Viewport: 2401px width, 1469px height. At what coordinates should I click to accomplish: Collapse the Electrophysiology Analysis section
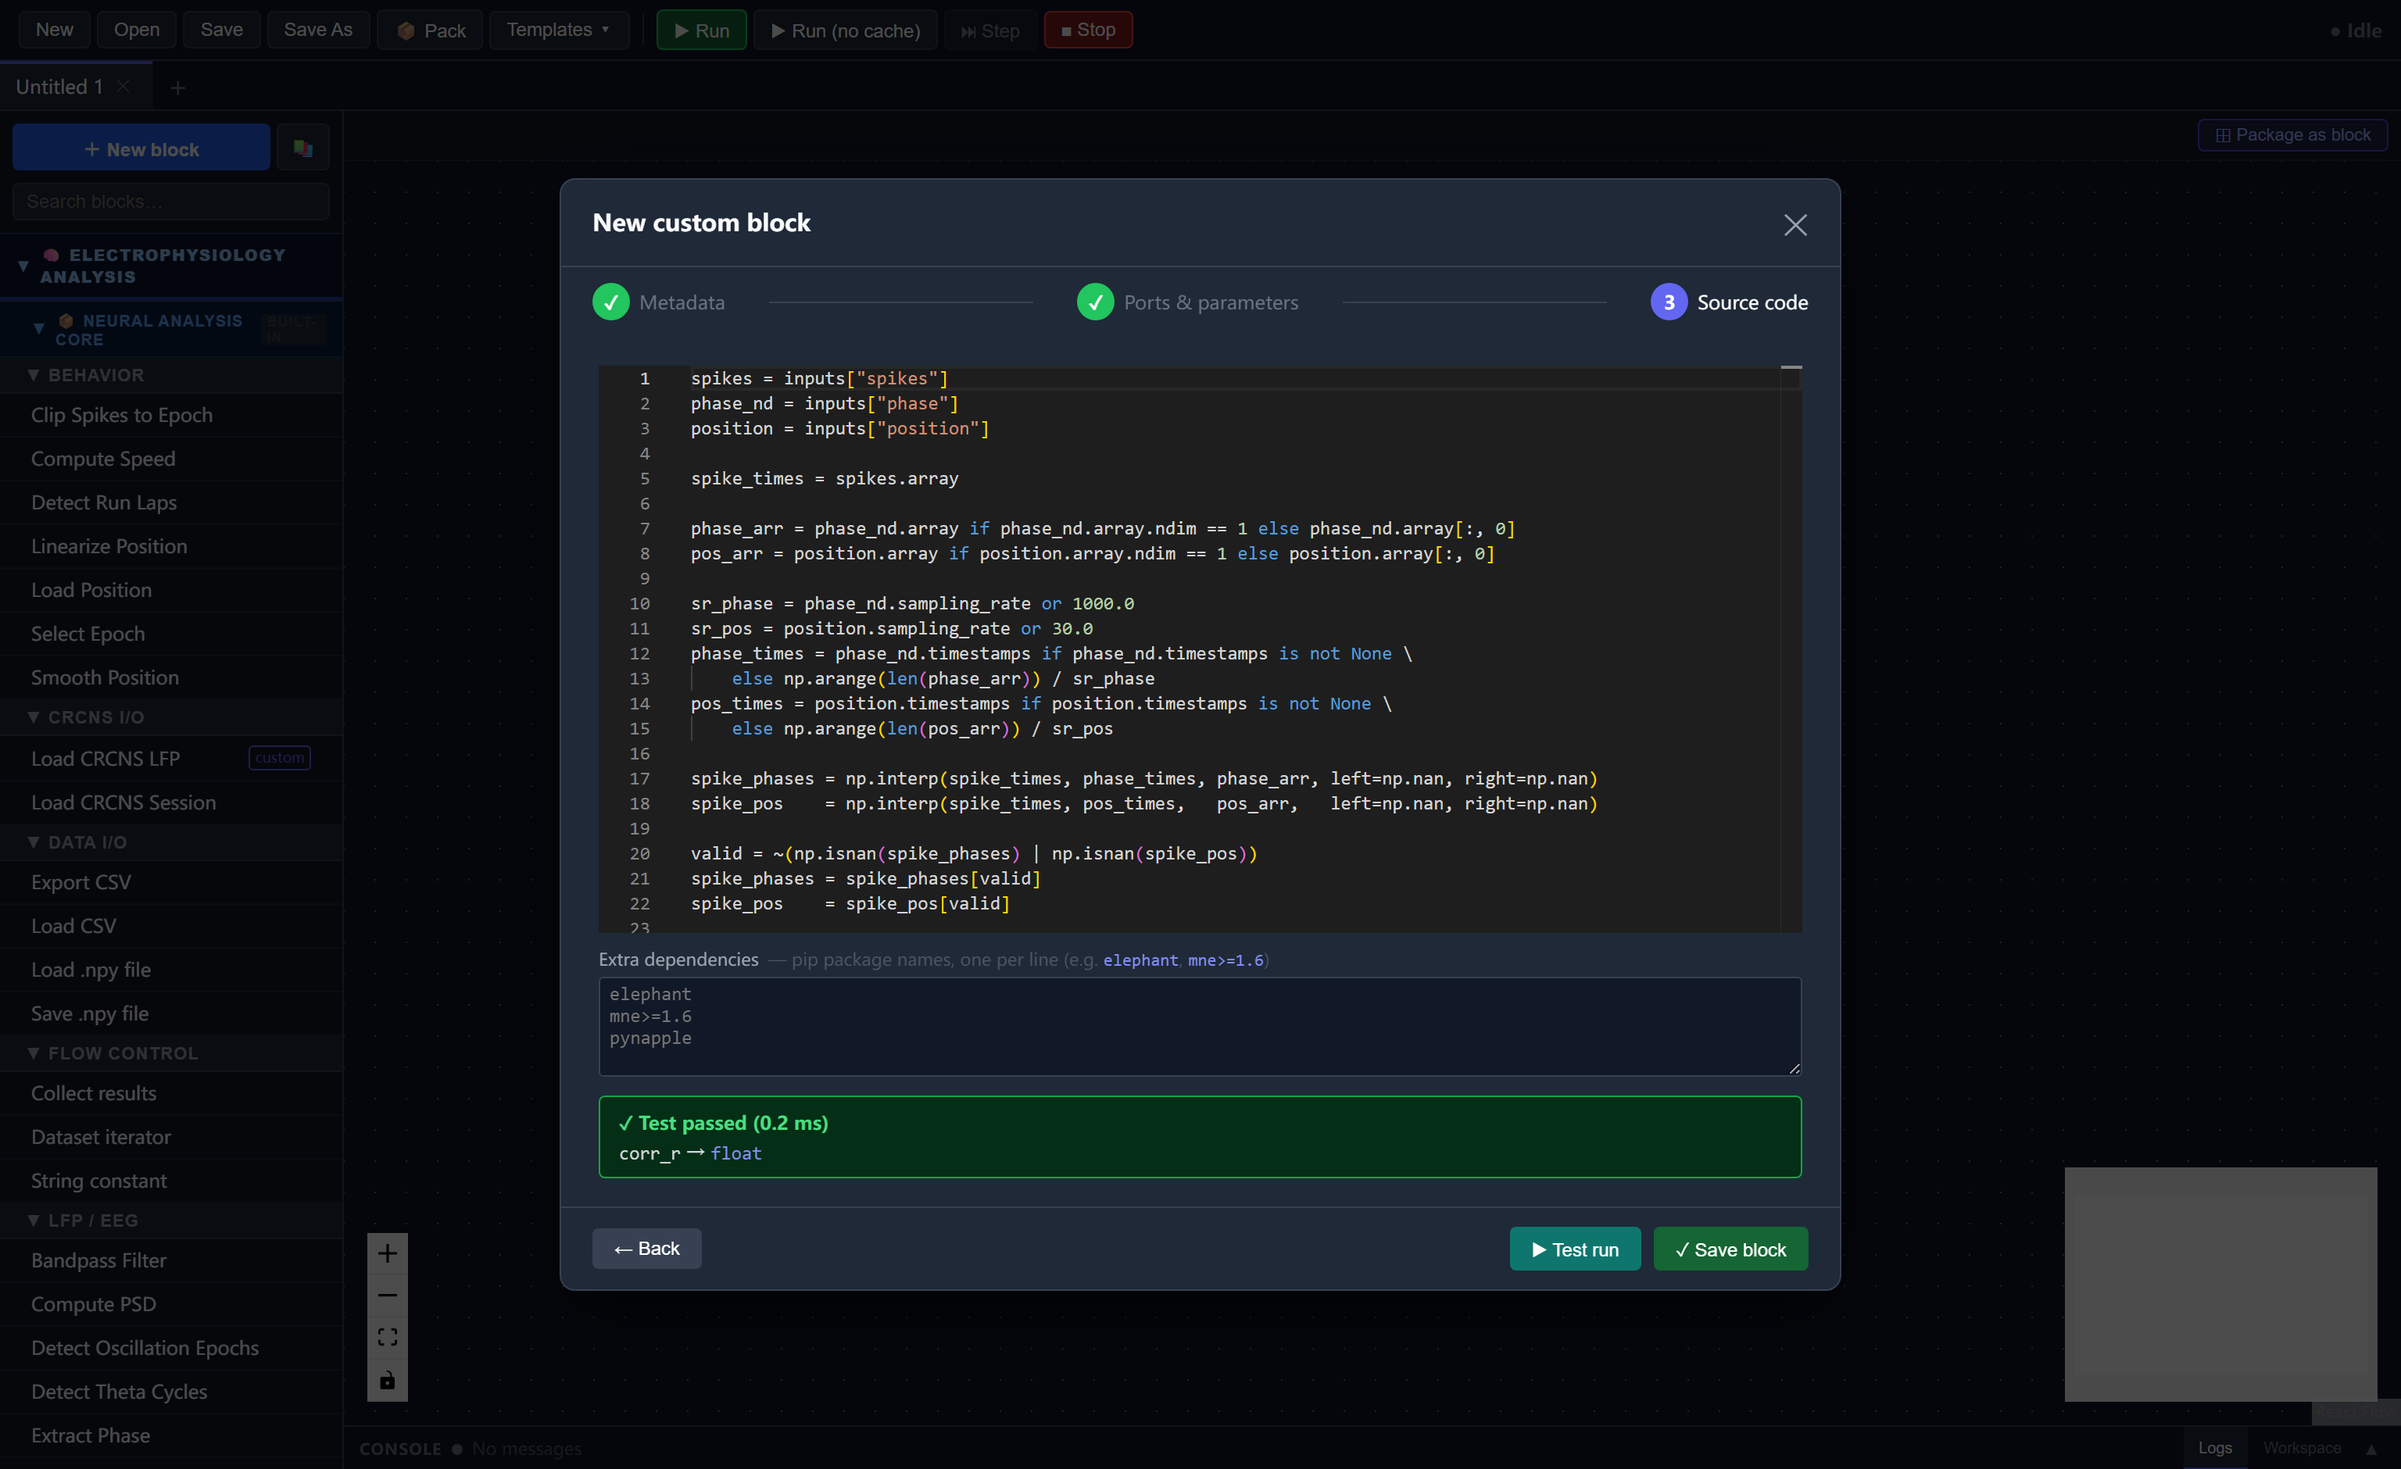23,265
